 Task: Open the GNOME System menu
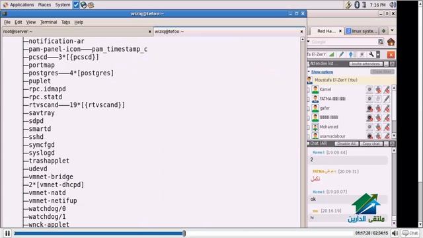63,5
